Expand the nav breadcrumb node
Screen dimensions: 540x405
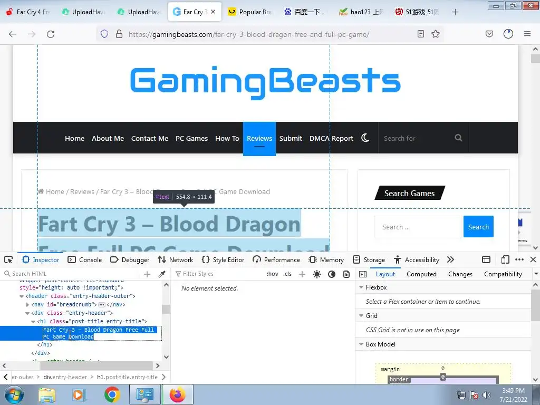[27, 304]
